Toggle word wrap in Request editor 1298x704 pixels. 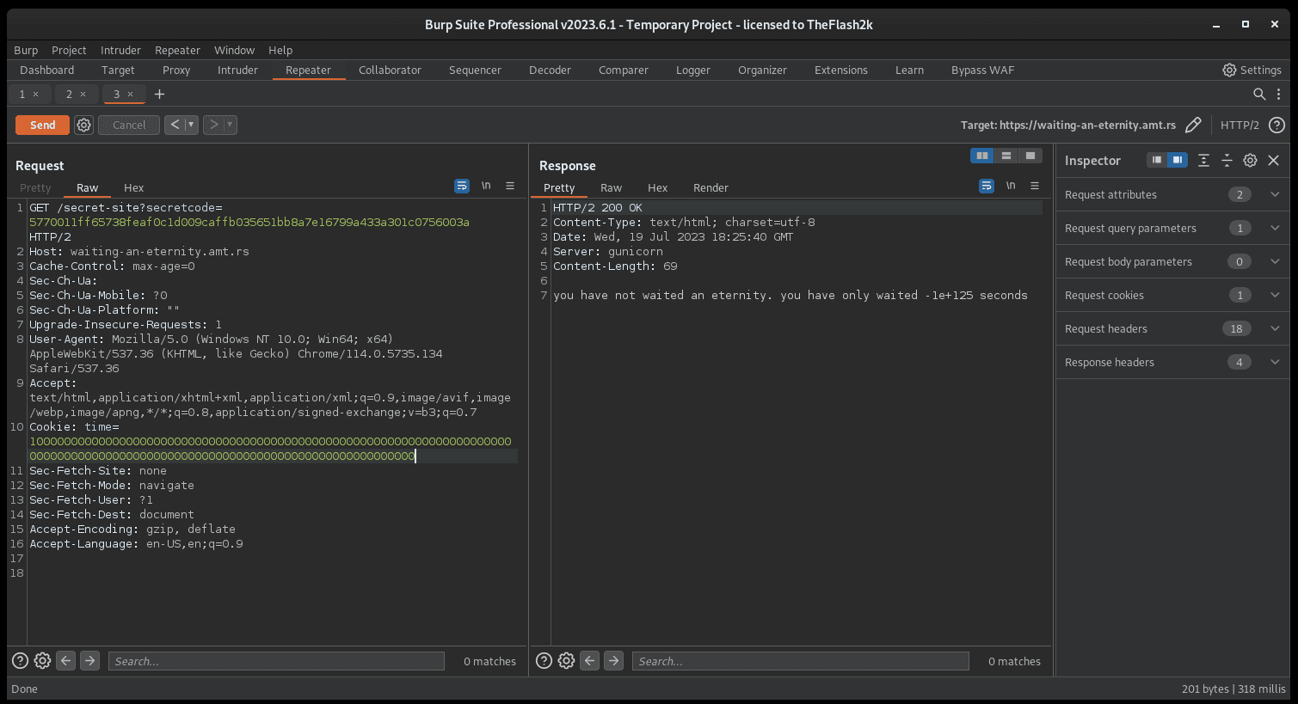tap(462, 186)
